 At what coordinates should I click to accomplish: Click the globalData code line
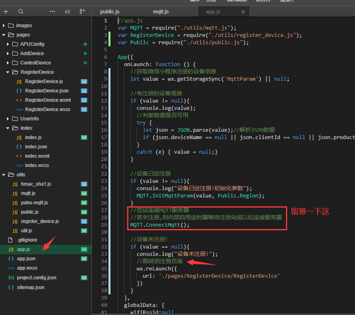coord(144,305)
